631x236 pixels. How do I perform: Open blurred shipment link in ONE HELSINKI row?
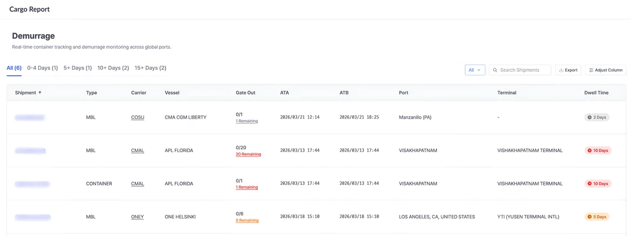coord(32,217)
